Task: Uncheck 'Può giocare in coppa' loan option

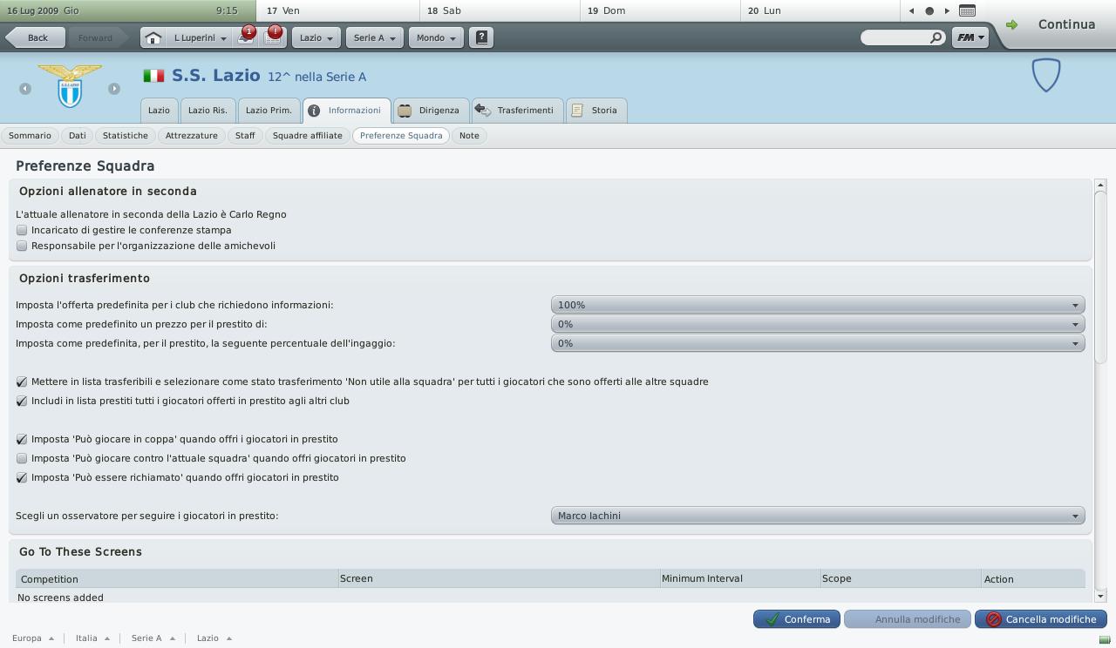Action: pos(22,439)
